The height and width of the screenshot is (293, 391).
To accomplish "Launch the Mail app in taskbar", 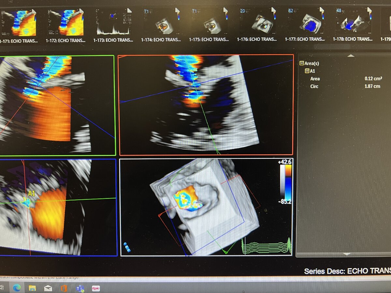I will point(48,288).
